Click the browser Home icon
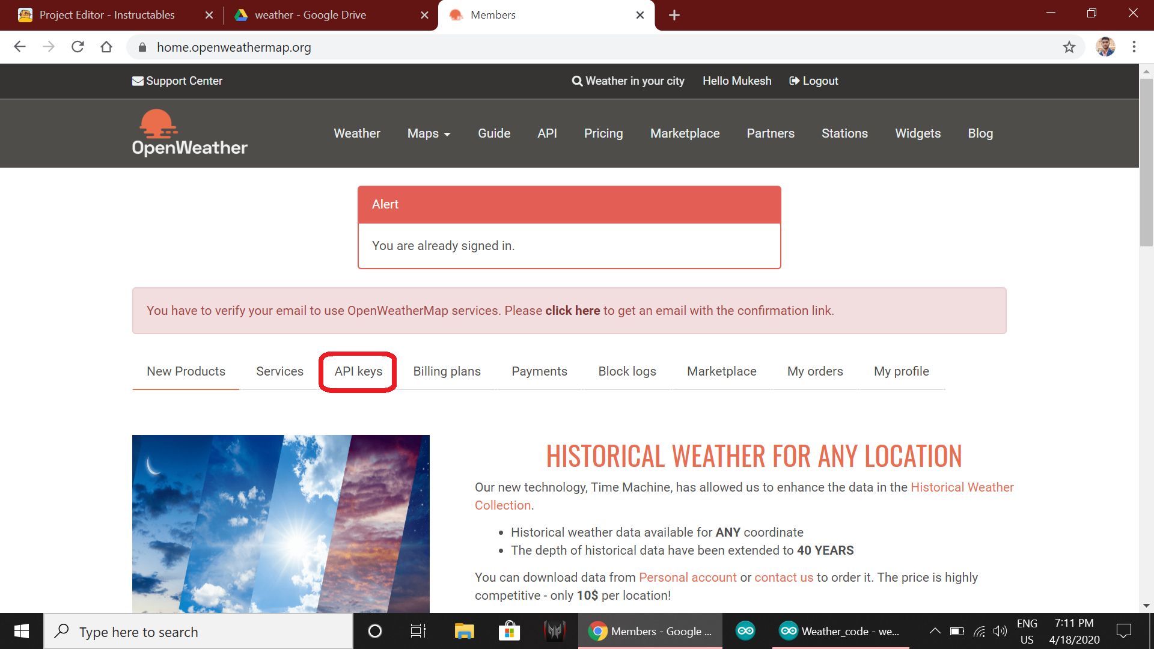This screenshot has width=1154, height=649. pos(107,47)
